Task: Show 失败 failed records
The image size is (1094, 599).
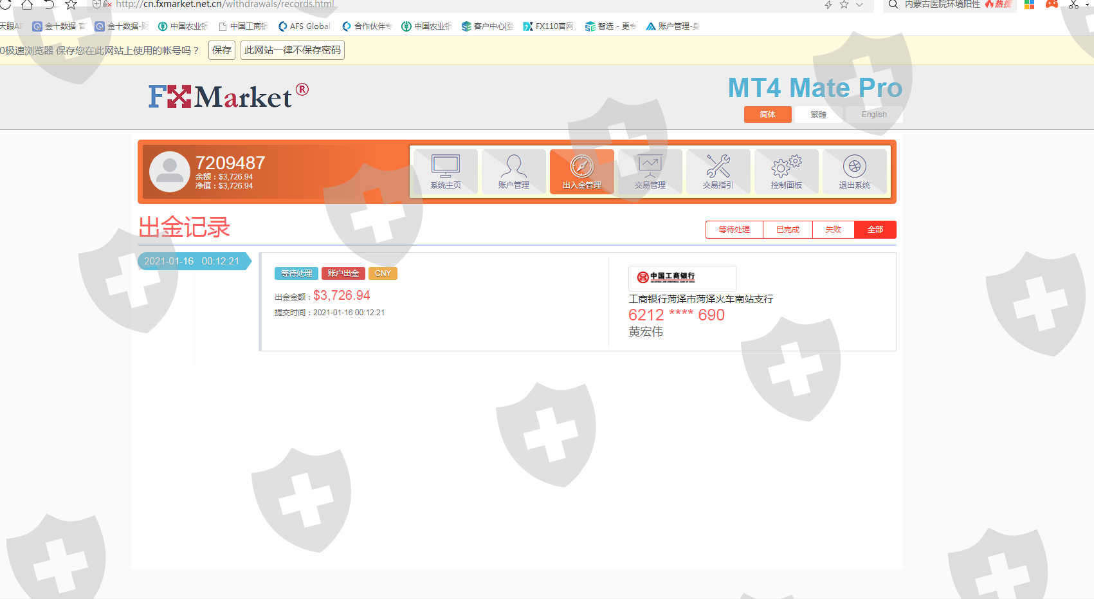Action: click(x=834, y=230)
